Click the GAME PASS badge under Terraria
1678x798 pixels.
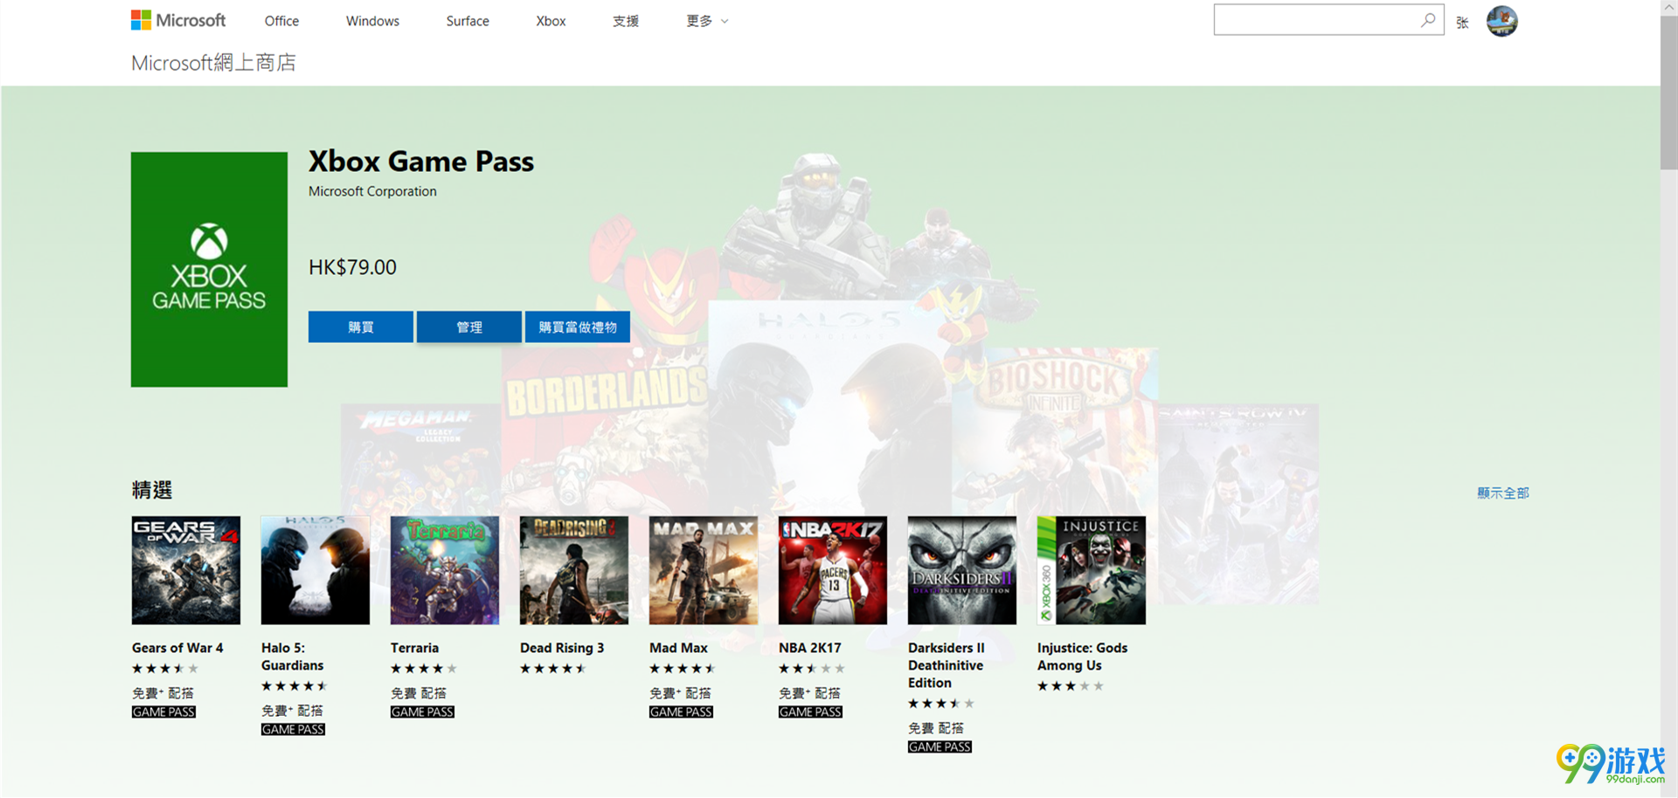coord(422,712)
